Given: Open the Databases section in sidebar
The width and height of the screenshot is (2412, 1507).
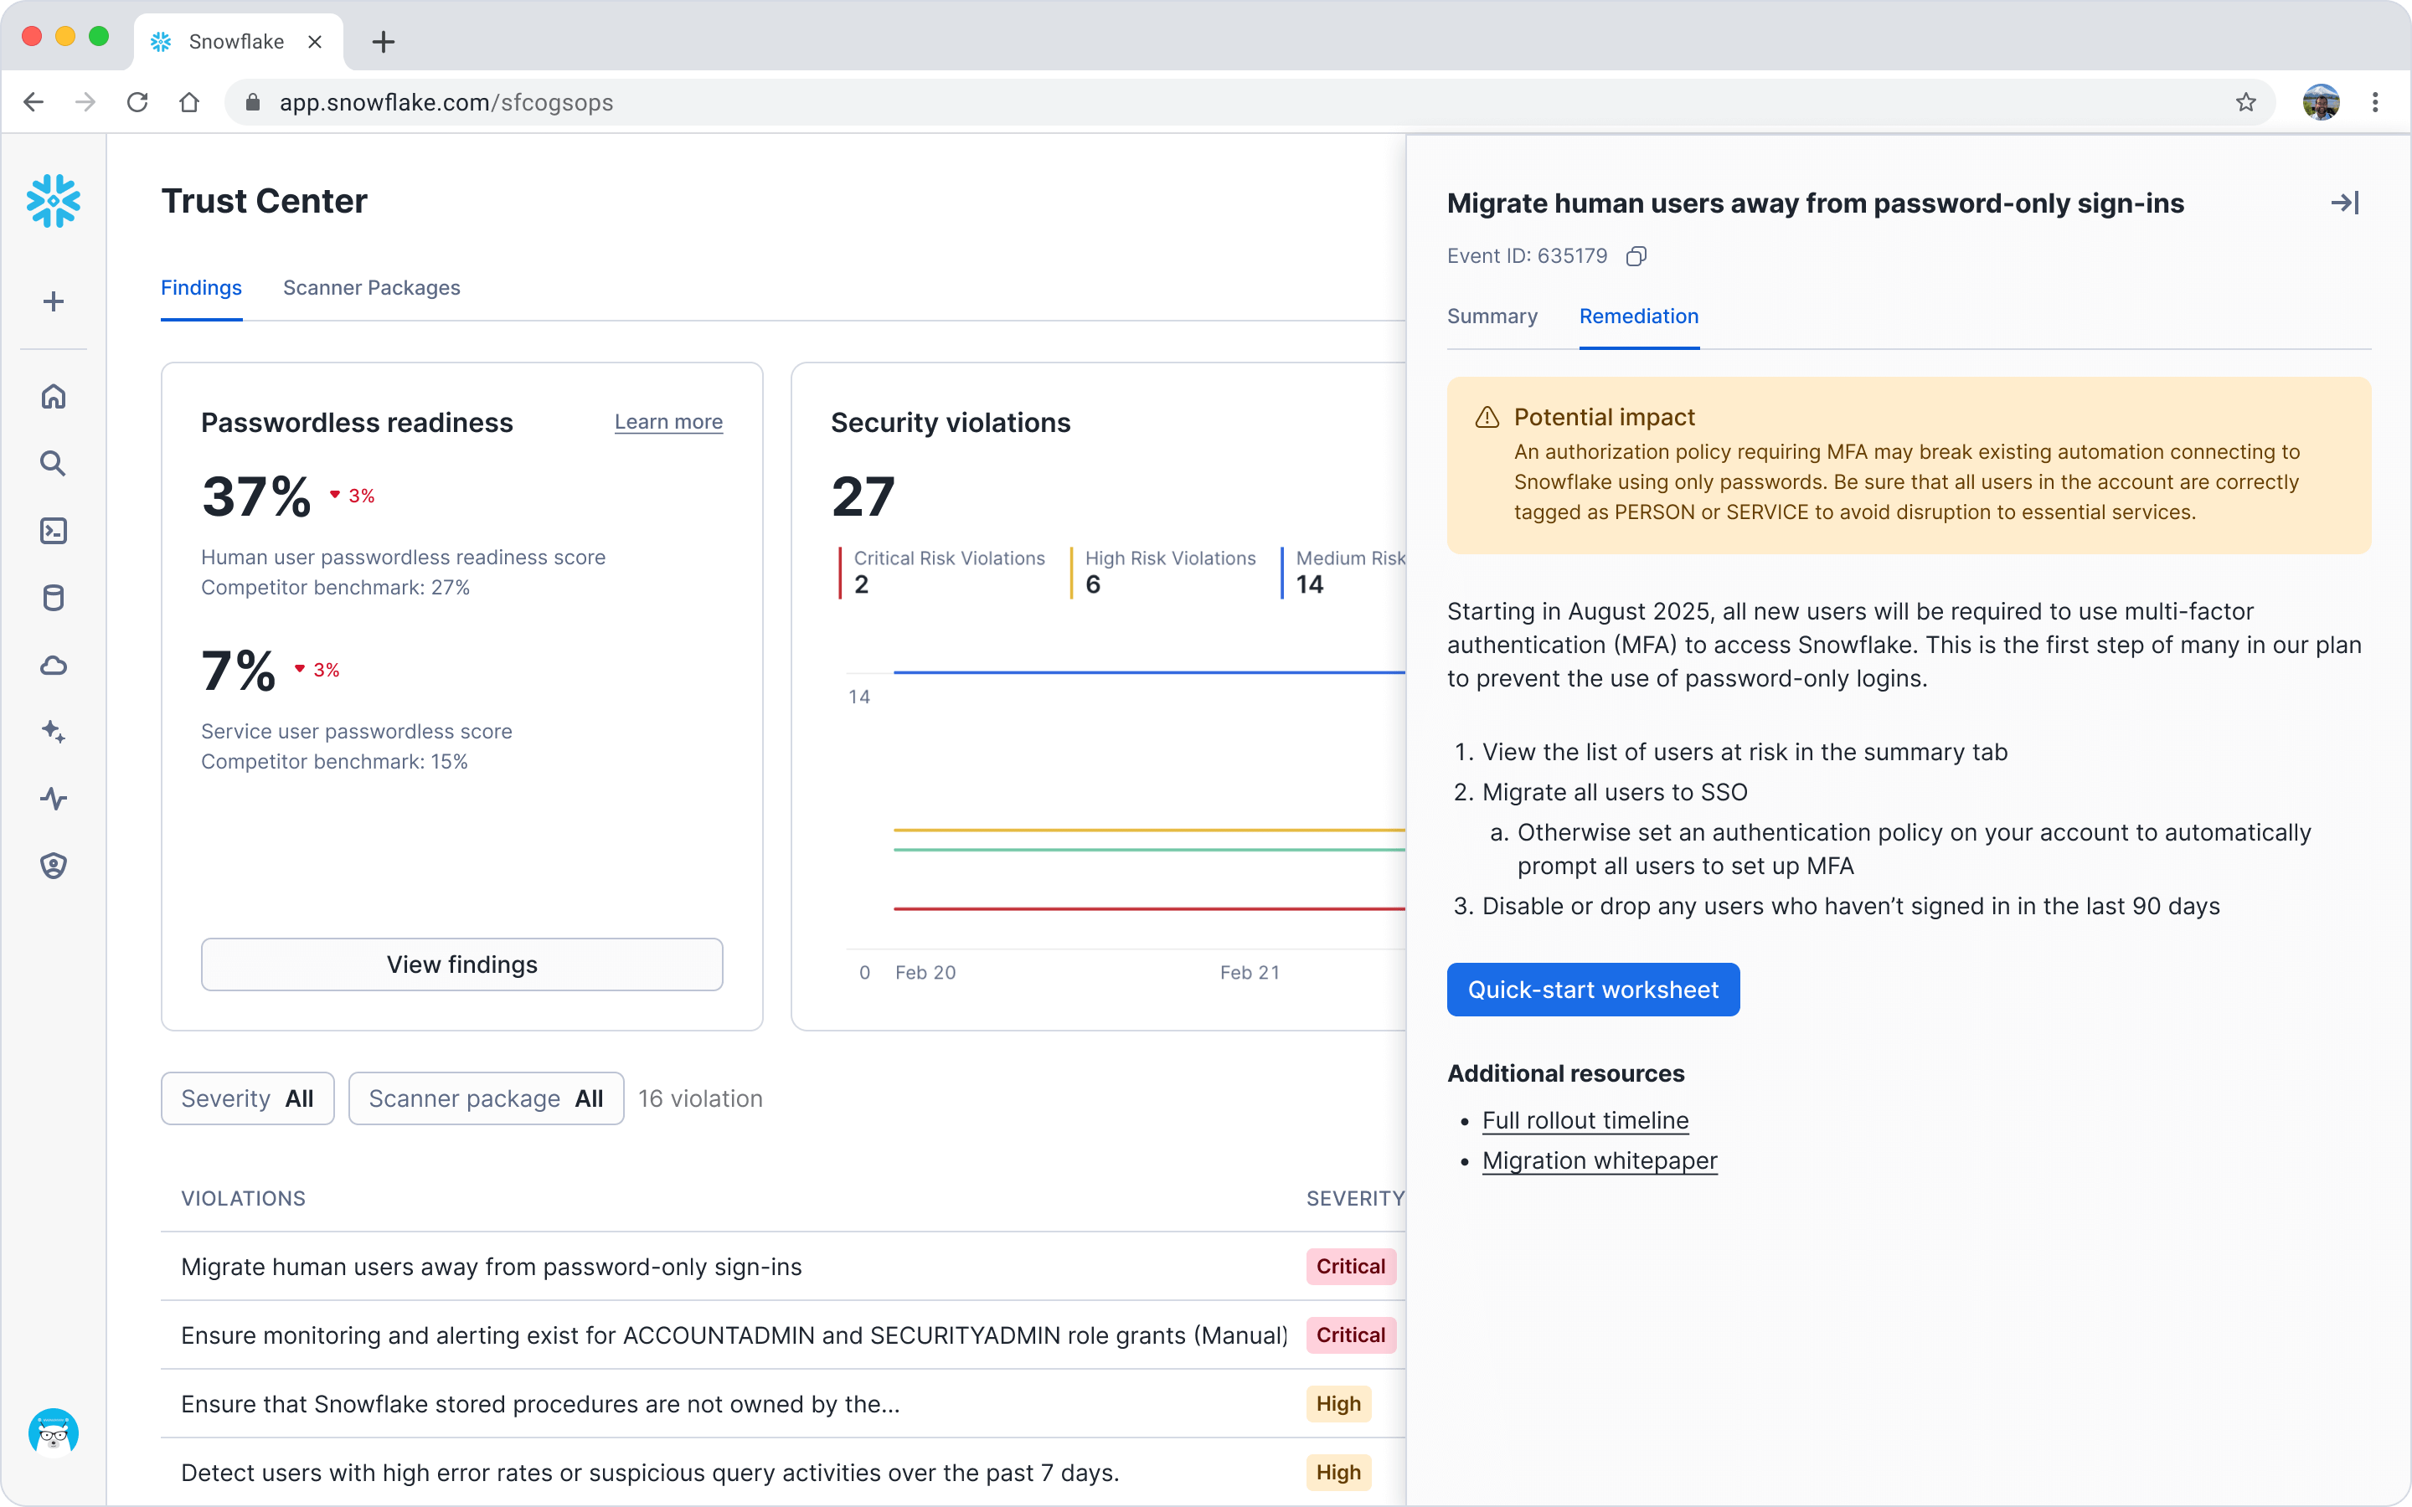Looking at the screenshot, I should tap(54, 598).
